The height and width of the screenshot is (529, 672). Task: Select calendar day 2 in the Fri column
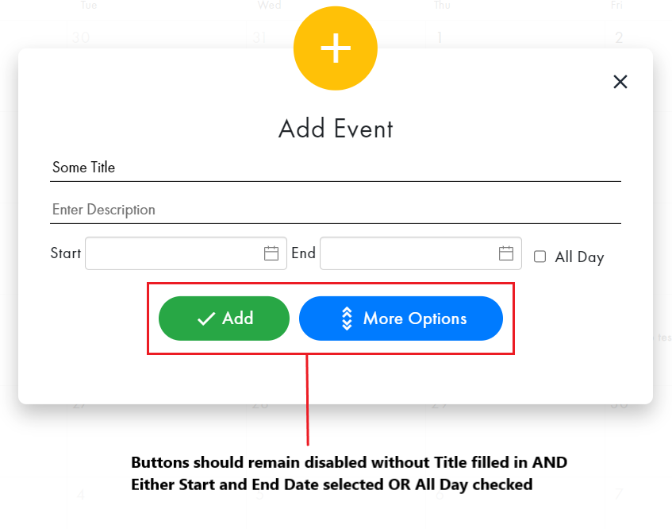[619, 37]
